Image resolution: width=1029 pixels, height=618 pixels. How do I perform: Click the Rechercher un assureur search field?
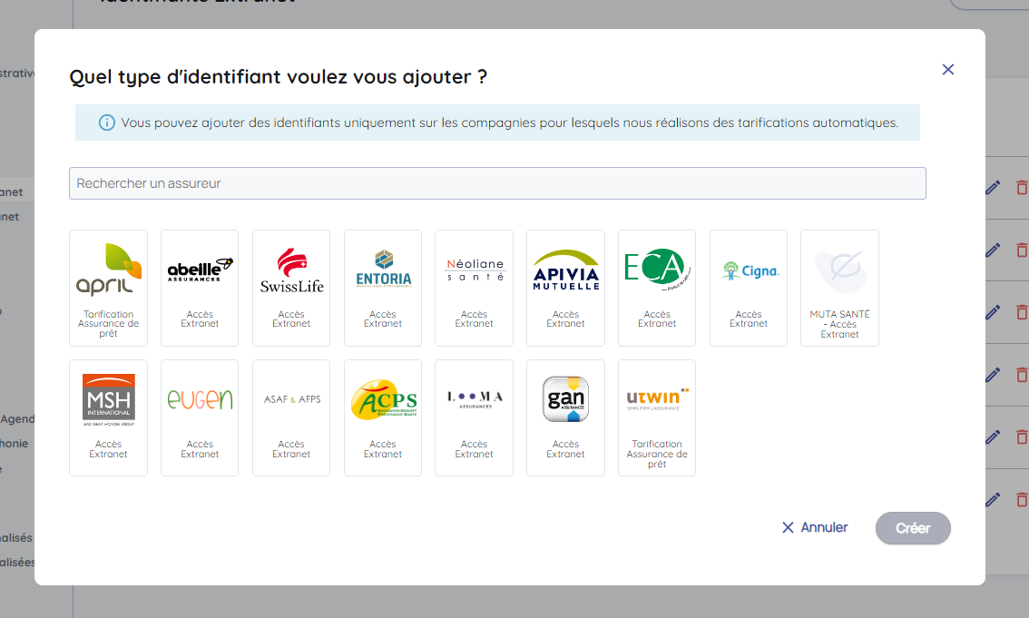click(497, 183)
